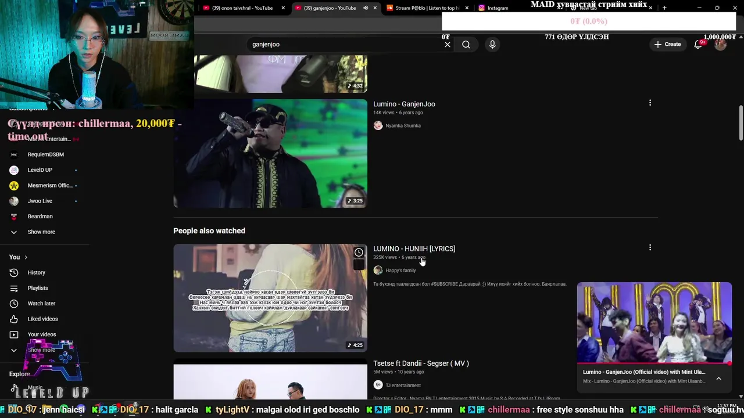Screen dimensions: 744x418
Task: Close the ganjenjoo tab
Action: [375, 8]
